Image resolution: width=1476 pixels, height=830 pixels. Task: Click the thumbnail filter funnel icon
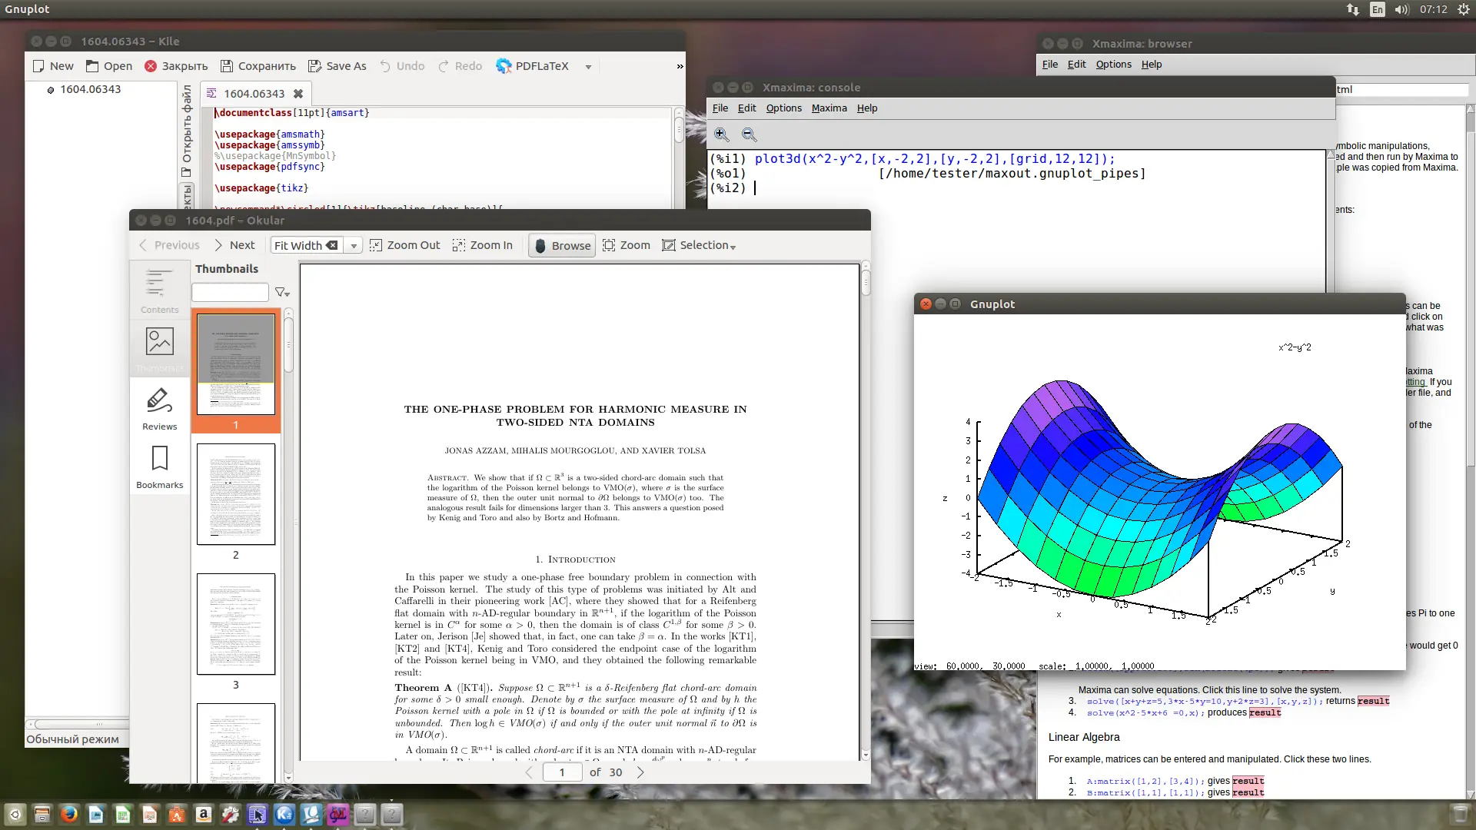281,293
